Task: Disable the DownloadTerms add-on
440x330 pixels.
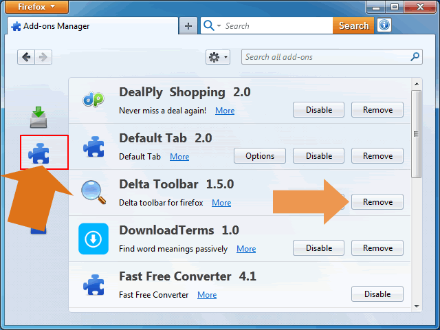Action: (318, 247)
